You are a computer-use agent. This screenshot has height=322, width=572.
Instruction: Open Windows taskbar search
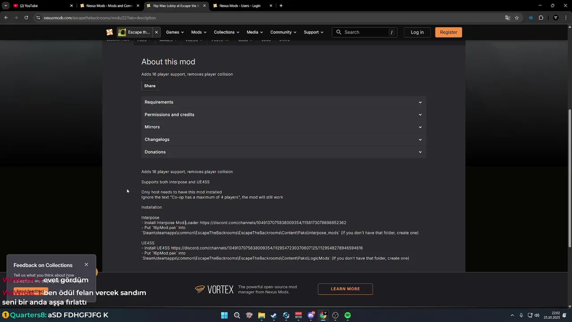pos(237,315)
